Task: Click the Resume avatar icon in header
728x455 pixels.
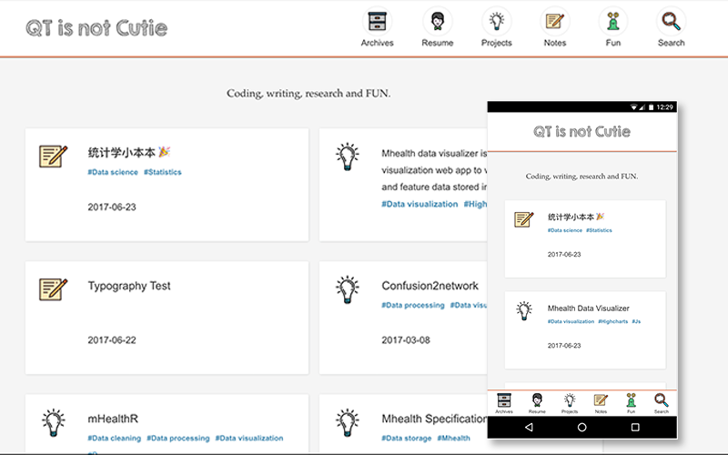Action: point(438,22)
